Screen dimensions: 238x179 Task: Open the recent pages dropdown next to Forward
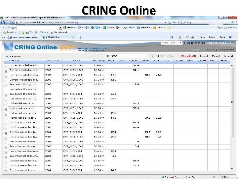(x=13, y=23)
